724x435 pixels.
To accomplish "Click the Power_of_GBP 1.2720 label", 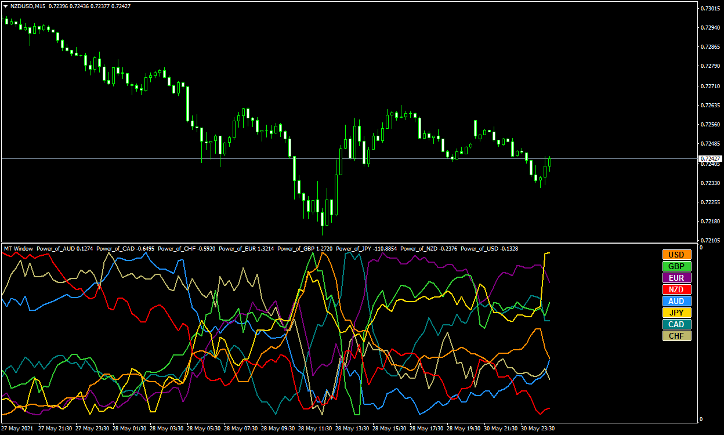I will (304, 248).
